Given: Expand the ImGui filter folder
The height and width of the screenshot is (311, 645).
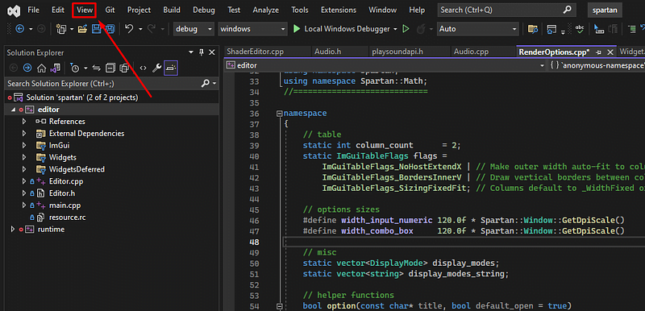Looking at the screenshot, I should [x=24, y=146].
